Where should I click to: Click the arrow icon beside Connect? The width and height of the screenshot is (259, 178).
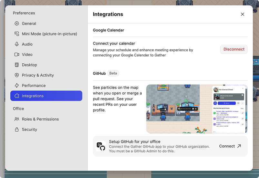[x=239, y=146]
